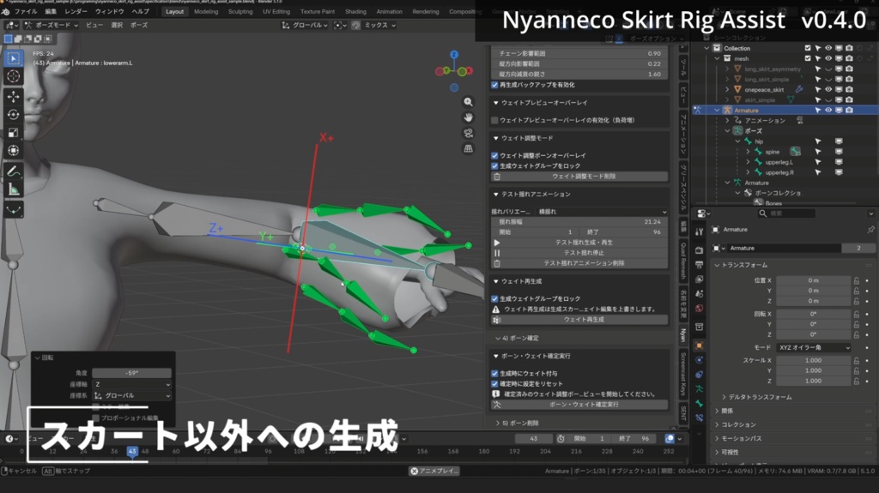Viewport: 879px width, 493px height.
Task: Click the pan hand icon in viewport
Action: [468, 117]
